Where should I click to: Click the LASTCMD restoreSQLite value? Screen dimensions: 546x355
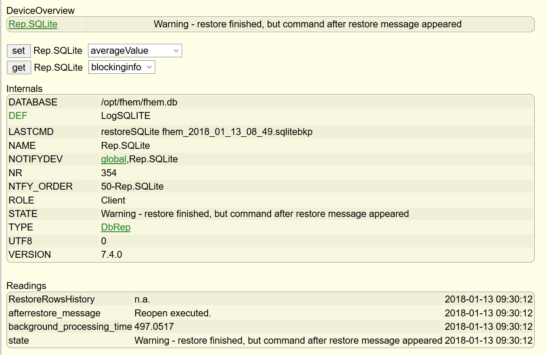click(207, 132)
